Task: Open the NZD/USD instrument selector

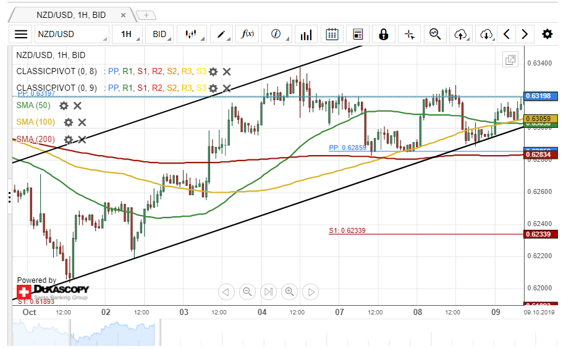Action: pos(72,34)
